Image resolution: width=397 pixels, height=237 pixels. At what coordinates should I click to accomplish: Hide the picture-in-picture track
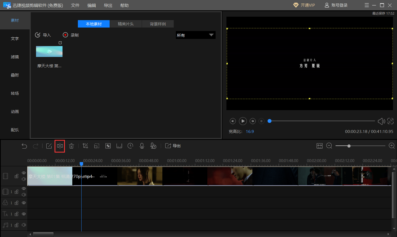[x=24, y=189]
